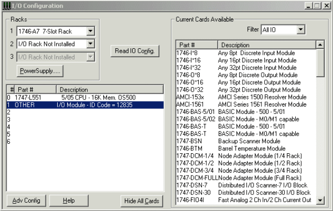Open the Rack 1 dropdown arrow

point(90,31)
